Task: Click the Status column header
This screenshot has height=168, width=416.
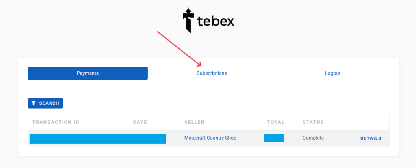Action: pyautogui.click(x=313, y=122)
